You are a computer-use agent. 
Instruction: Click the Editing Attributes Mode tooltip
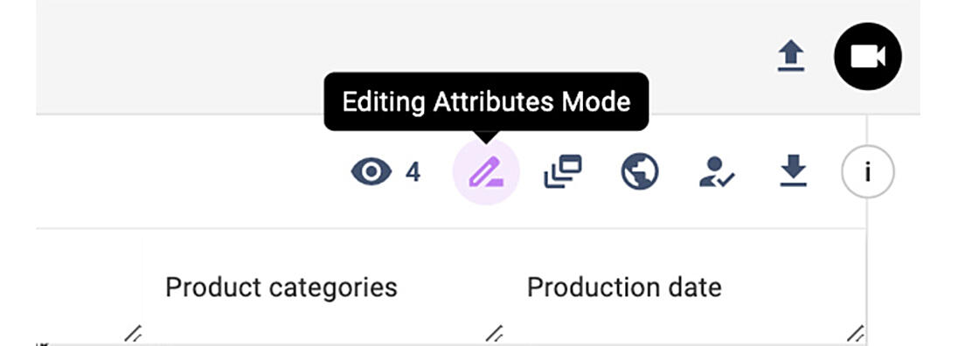(x=486, y=102)
